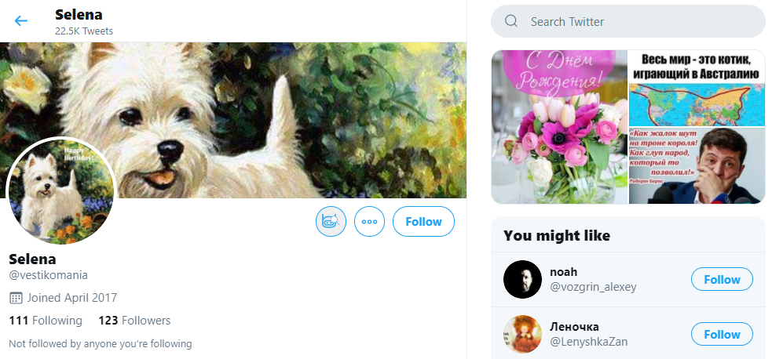Open the man on throne quote image
Image resolution: width=772 pixels, height=359 pixels.
coord(697,166)
